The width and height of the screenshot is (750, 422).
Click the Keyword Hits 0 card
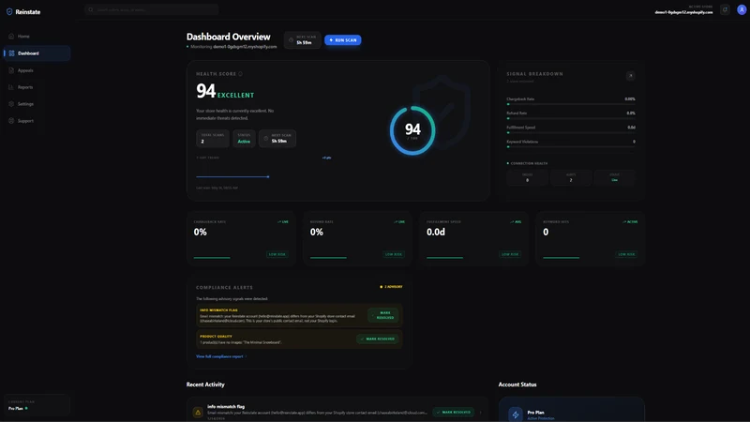pos(591,238)
